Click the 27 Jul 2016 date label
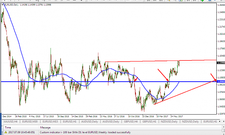Image resolution: width=225 pixels, height=135 pixels. click(x=120, y=116)
